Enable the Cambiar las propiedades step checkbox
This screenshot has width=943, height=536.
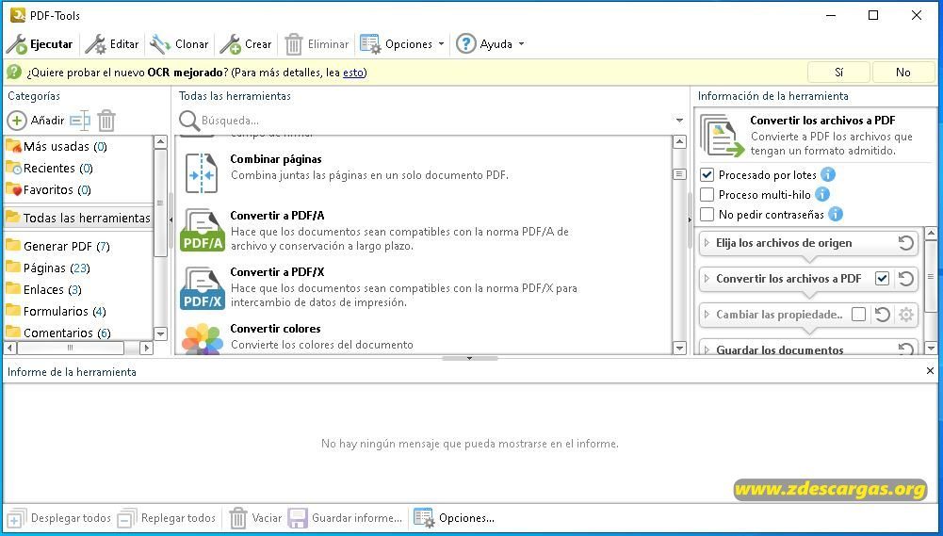[859, 314]
